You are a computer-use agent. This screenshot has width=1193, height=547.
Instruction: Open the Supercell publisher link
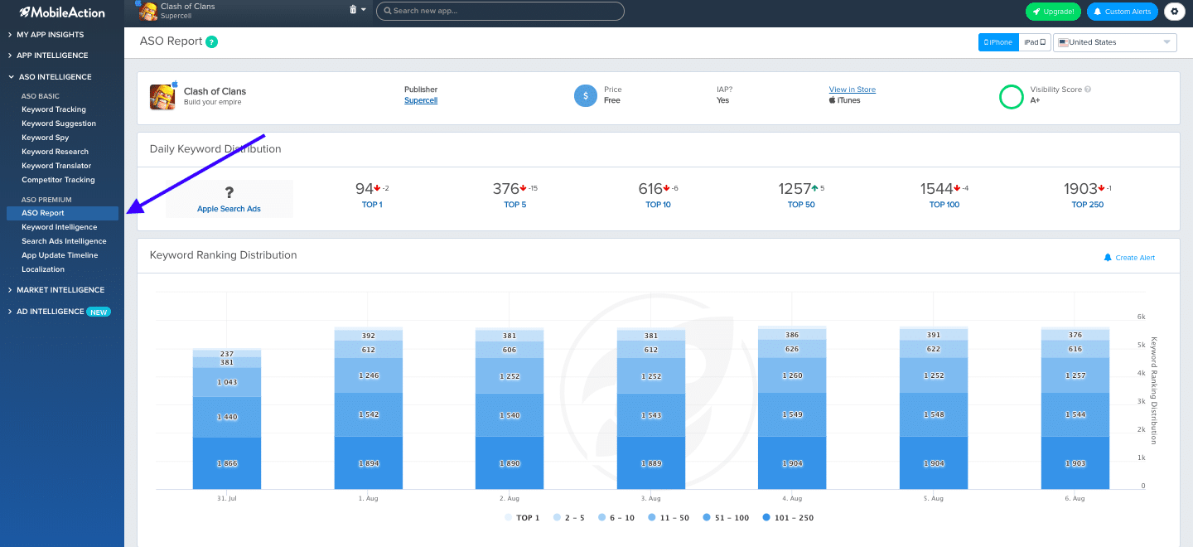point(421,100)
